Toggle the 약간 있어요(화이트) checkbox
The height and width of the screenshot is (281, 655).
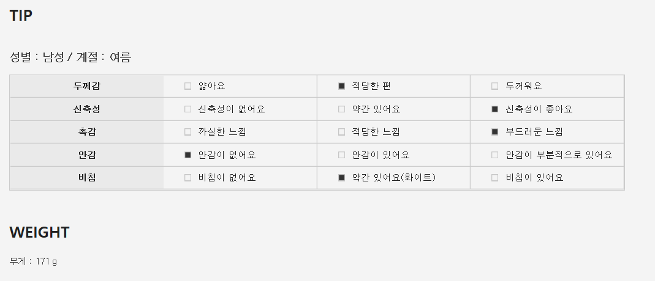pos(342,178)
